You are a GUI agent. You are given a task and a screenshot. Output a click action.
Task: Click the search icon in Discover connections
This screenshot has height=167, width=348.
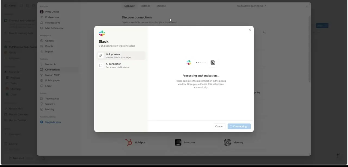pos(265,32)
